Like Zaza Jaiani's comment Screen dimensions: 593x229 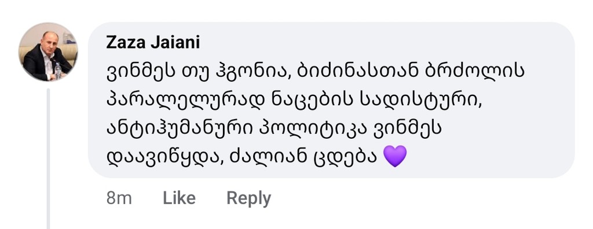coord(180,198)
